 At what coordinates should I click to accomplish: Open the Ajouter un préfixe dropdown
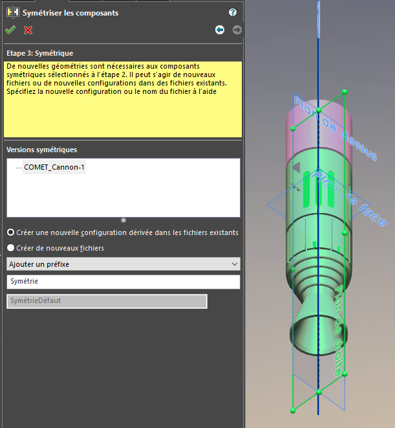click(x=123, y=264)
